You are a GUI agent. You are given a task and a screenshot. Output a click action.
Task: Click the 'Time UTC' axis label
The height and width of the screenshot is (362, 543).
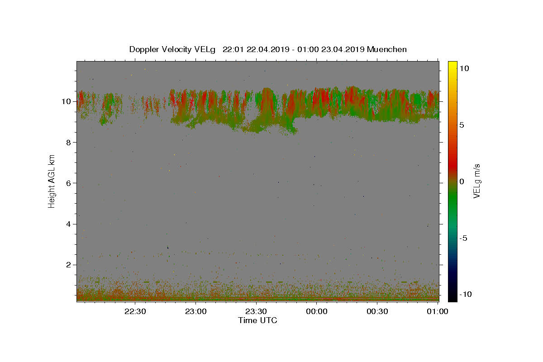point(257,320)
